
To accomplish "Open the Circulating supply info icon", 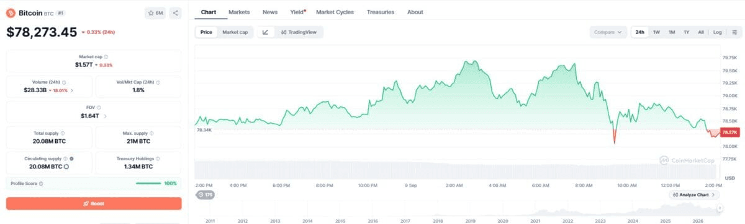I will [65, 159].
